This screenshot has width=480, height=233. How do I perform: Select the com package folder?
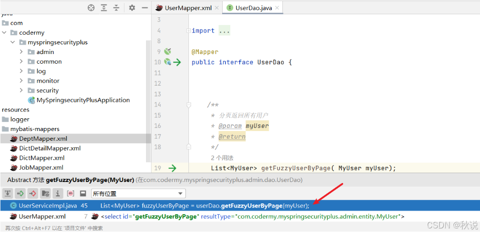16,23
